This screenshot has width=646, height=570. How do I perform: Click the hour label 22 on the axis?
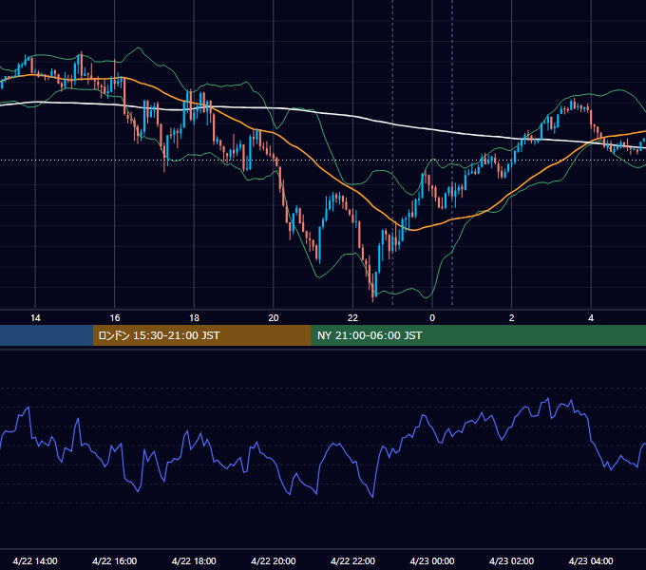pyautogui.click(x=352, y=318)
